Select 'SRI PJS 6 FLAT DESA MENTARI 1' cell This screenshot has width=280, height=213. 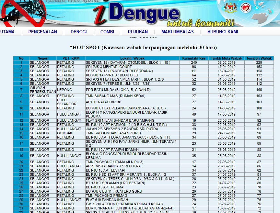pyautogui.click(x=132, y=79)
